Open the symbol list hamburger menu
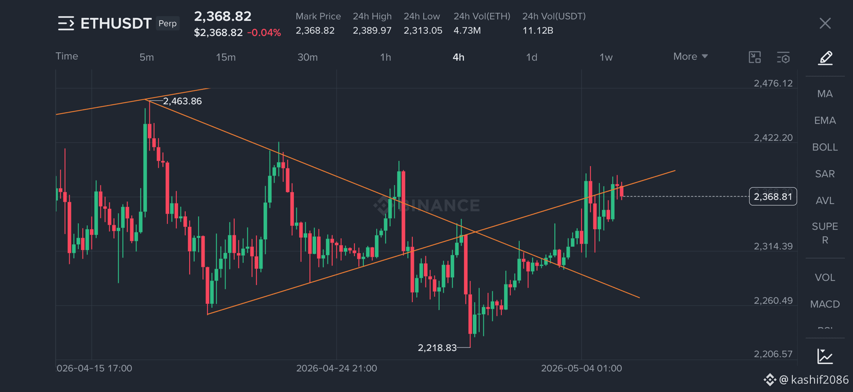853x392 pixels. click(66, 23)
